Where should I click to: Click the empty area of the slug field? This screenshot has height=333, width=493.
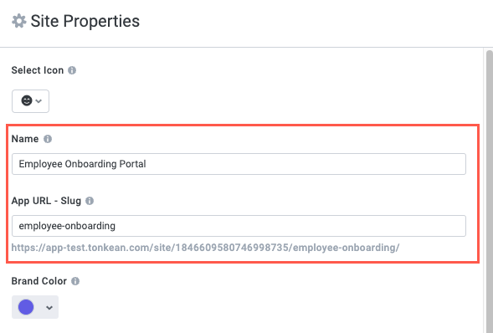tap(290, 226)
